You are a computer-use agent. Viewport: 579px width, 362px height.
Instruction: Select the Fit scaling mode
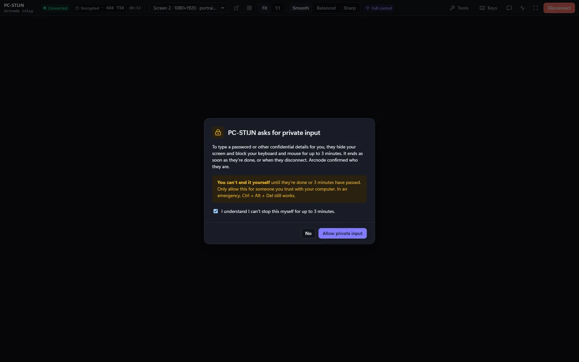pos(265,8)
